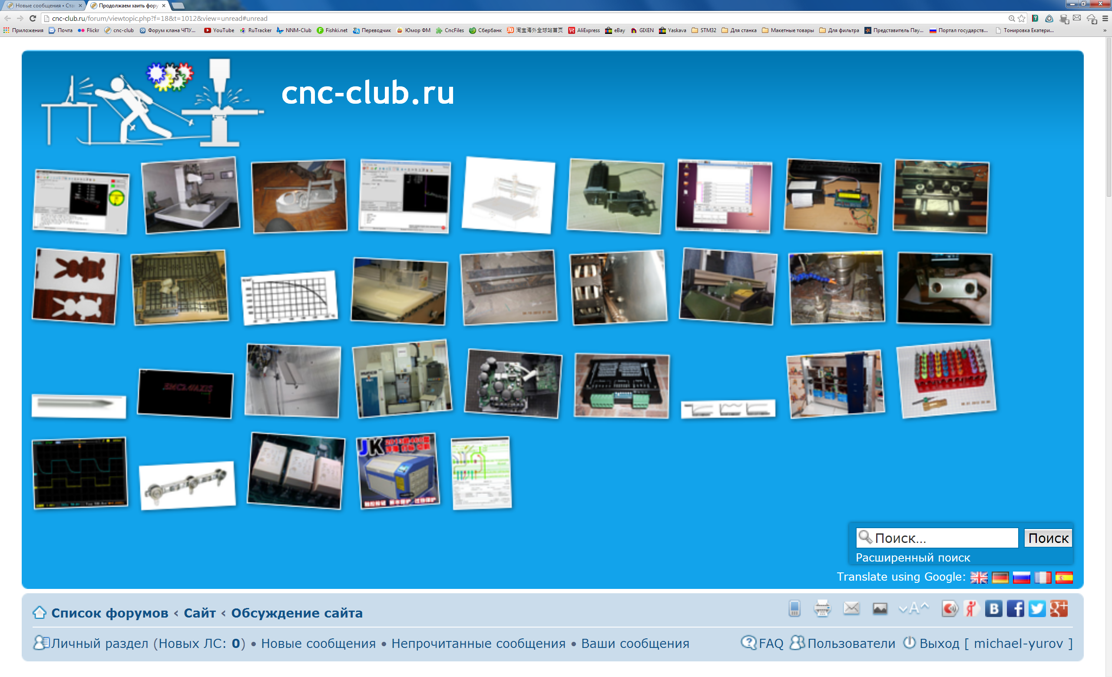Open the Chrome hamburger menu
The width and height of the screenshot is (1112, 677).
click(x=1105, y=19)
